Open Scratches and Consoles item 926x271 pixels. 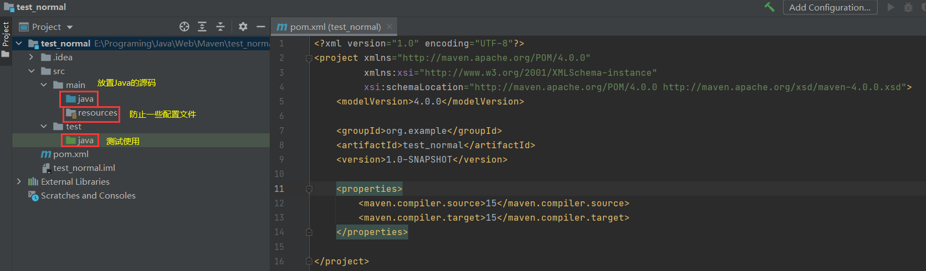(88, 196)
